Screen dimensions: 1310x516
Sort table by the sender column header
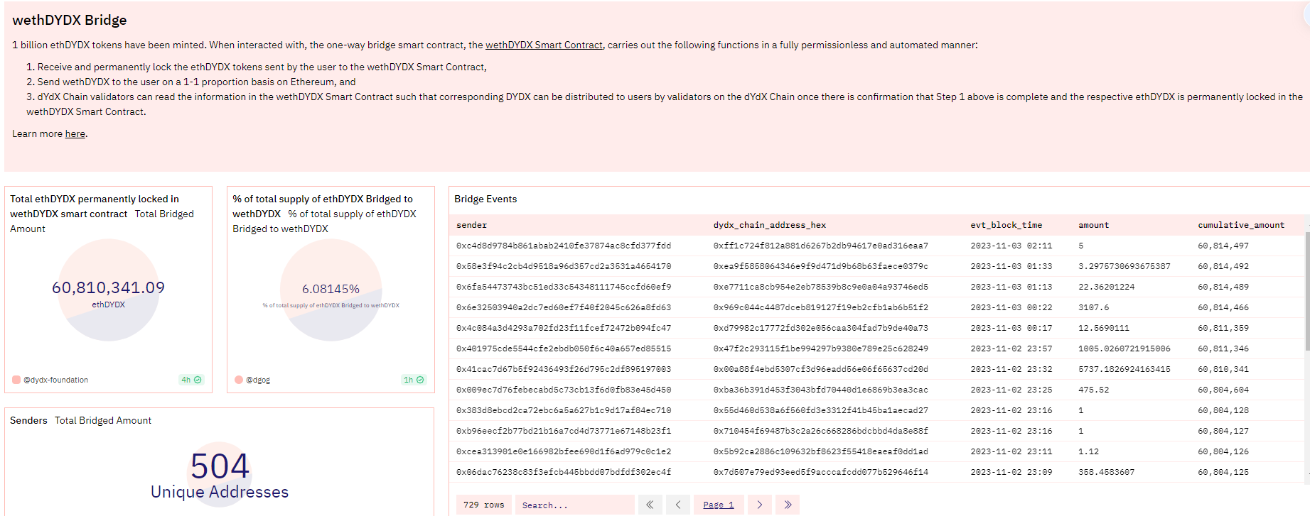pyautogui.click(x=471, y=225)
